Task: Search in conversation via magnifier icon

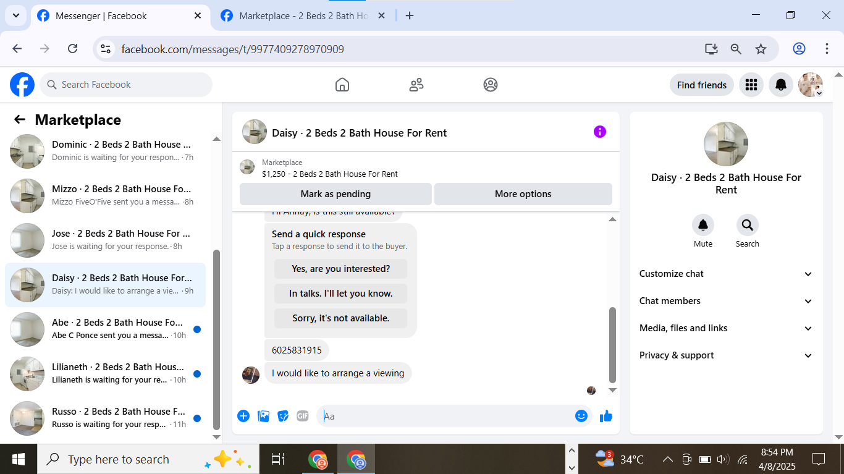Action: (x=748, y=225)
